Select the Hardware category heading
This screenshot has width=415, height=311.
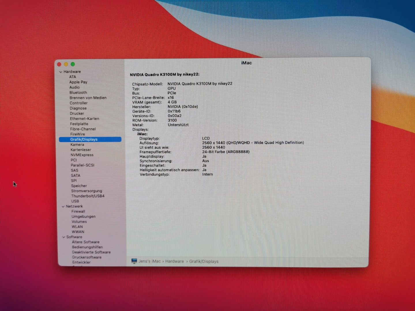72,72
